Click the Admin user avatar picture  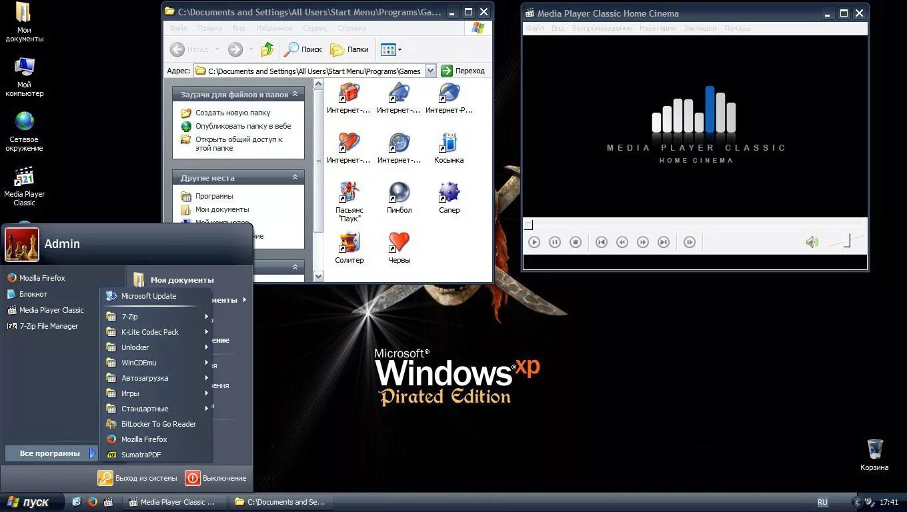[22, 245]
